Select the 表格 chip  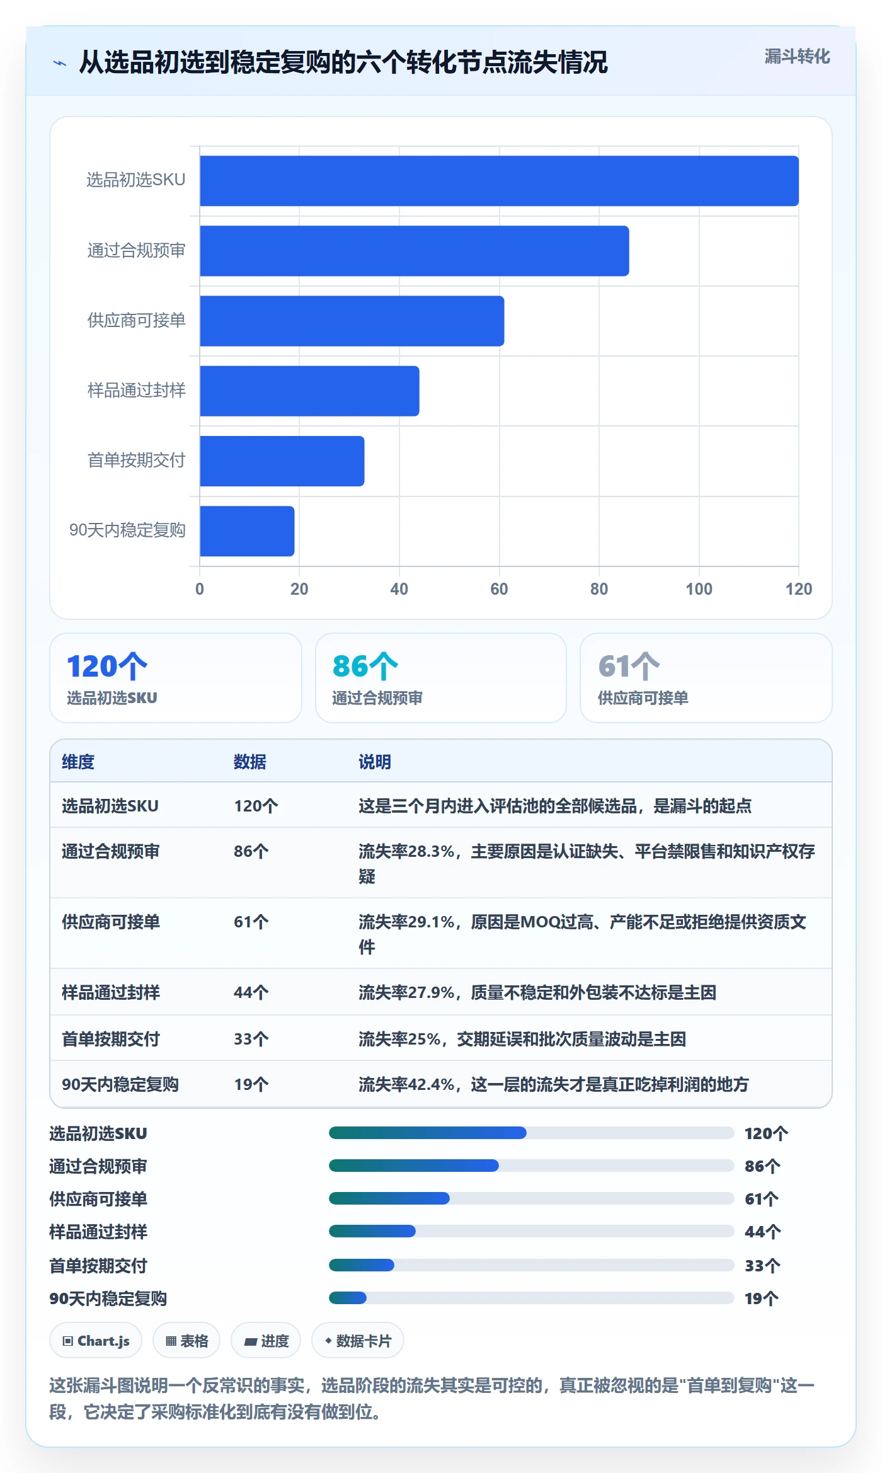pos(186,1341)
